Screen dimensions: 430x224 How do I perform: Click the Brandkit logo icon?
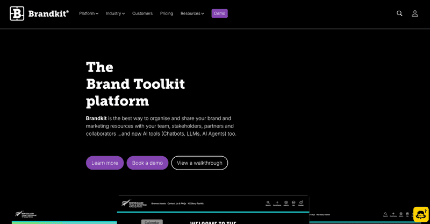click(x=17, y=13)
